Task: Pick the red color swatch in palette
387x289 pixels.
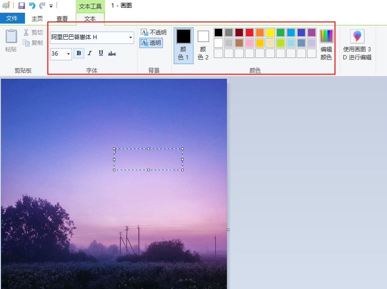Action: point(250,33)
